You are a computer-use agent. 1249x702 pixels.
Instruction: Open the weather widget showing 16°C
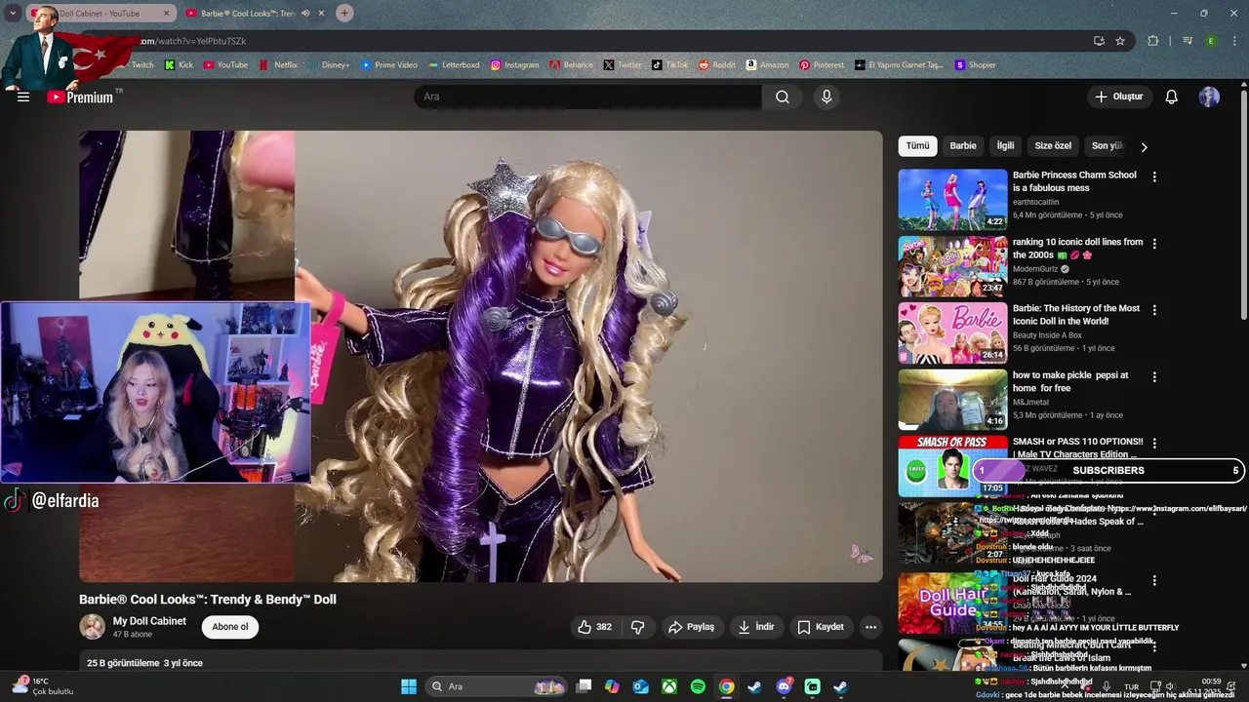point(44,686)
